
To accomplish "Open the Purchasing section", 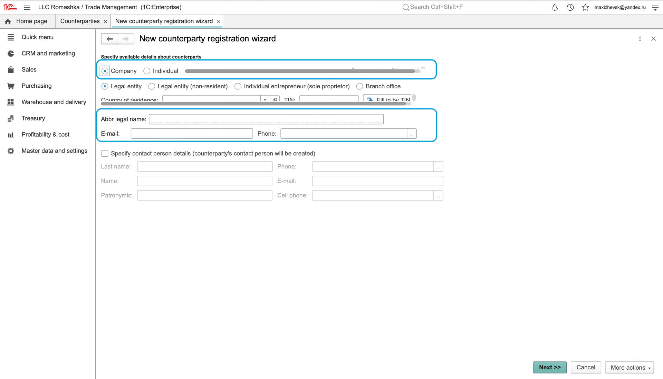I will coord(37,86).
